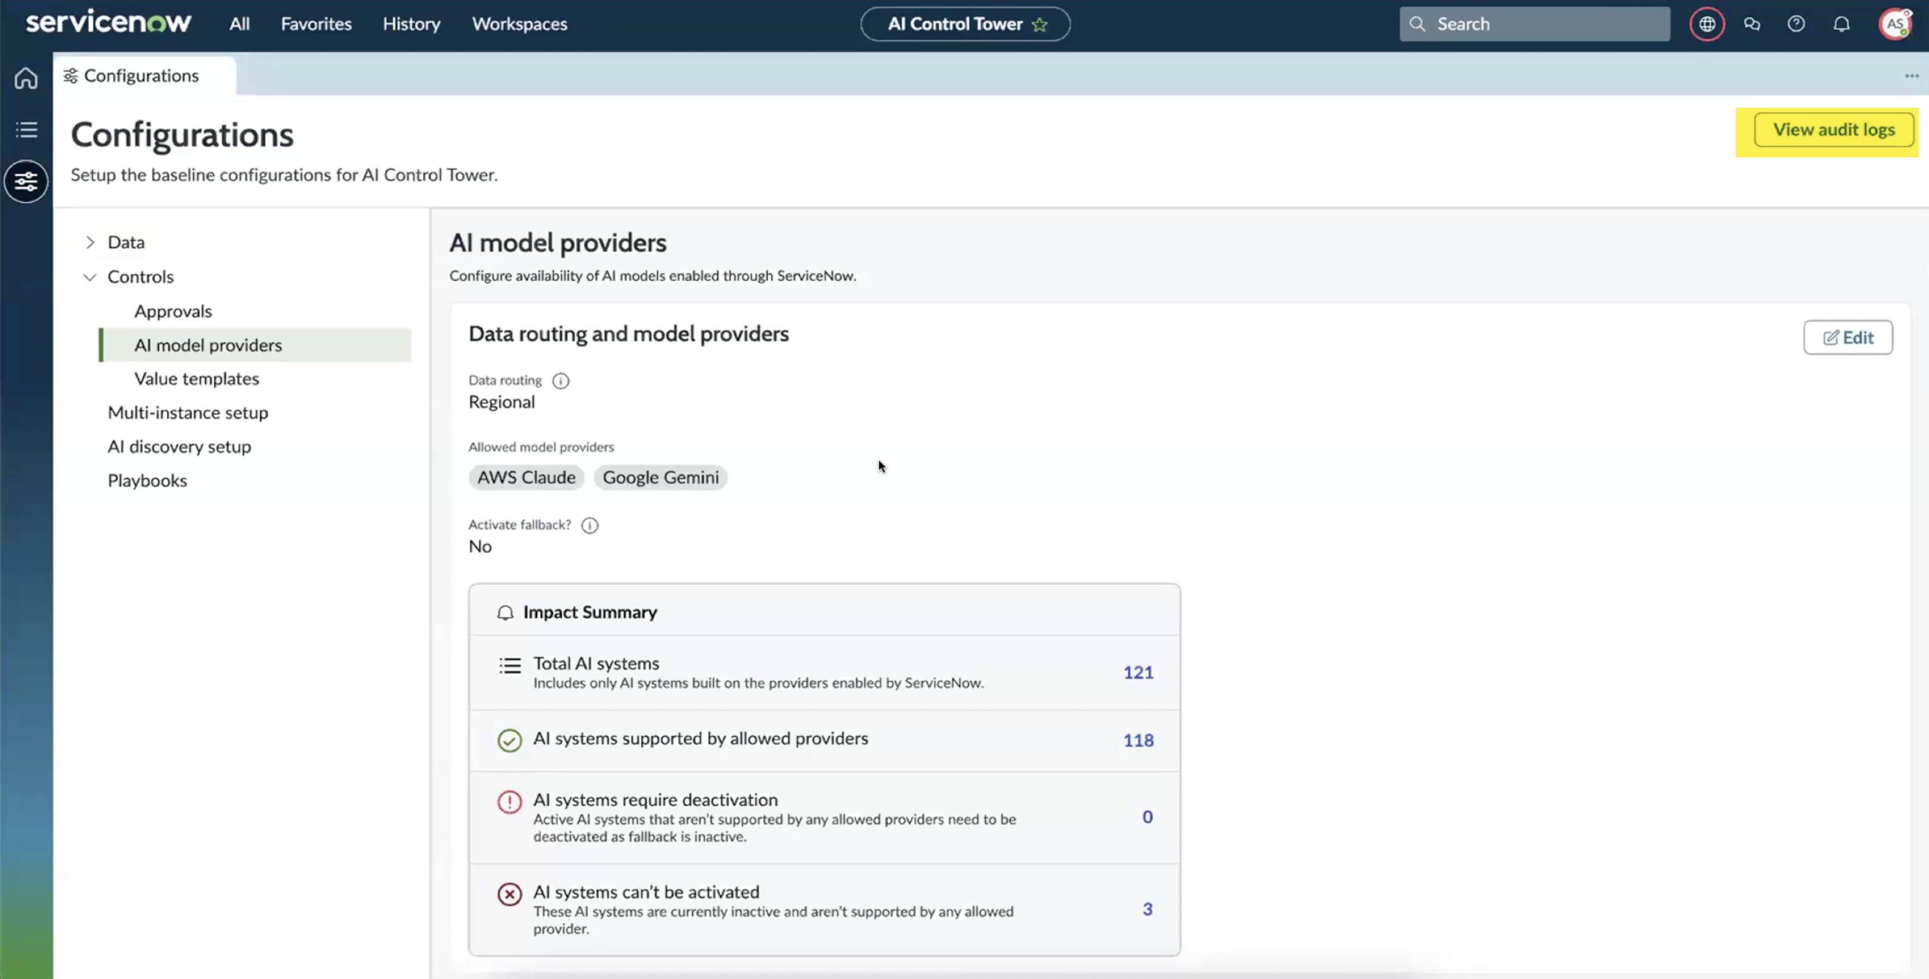Click Data routing and model providers heading
This screenshot has height=979, width=1929.
point(628,334)
